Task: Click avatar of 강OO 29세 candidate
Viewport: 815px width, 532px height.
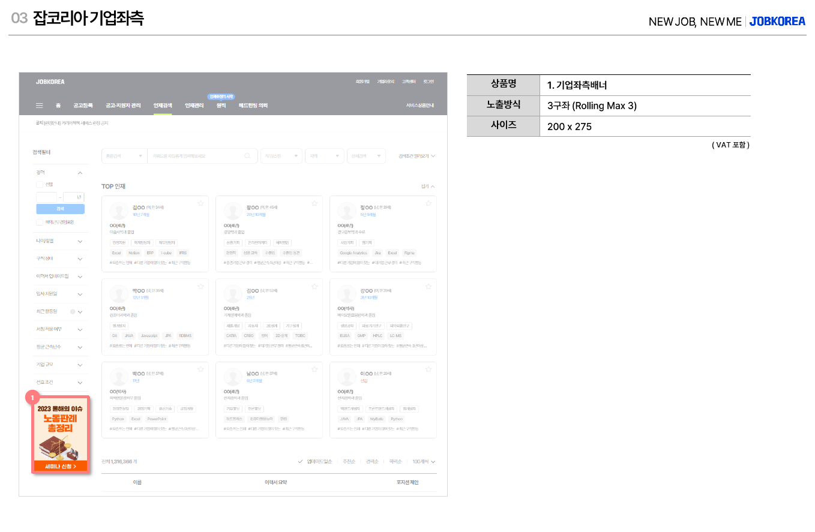Action: pyautogui.click(x=347, y=294)
